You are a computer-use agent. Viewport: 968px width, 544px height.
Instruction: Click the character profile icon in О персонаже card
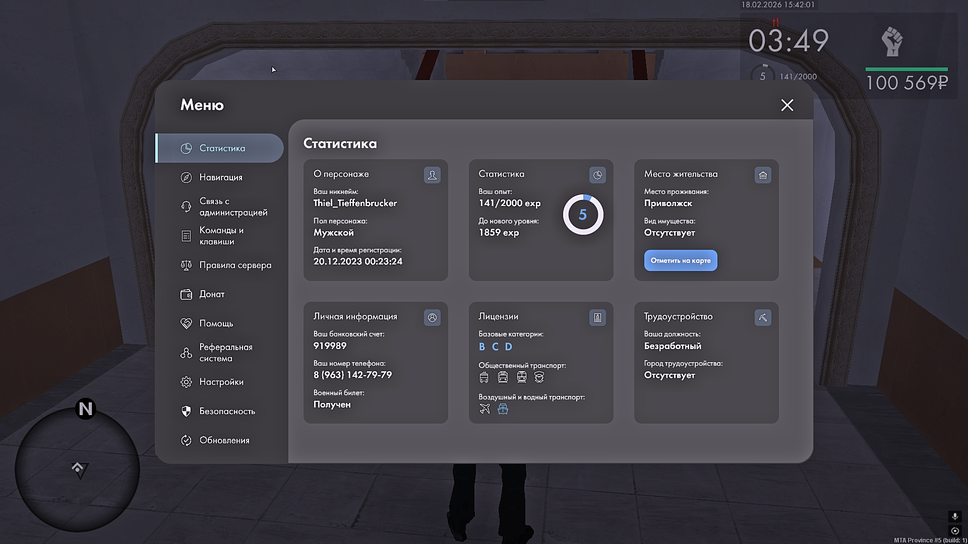432,175
